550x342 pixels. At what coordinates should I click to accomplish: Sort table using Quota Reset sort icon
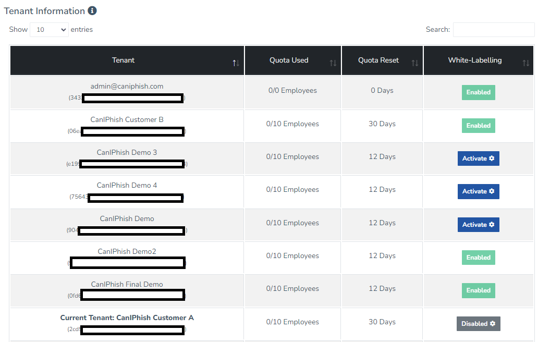point(414,63)
